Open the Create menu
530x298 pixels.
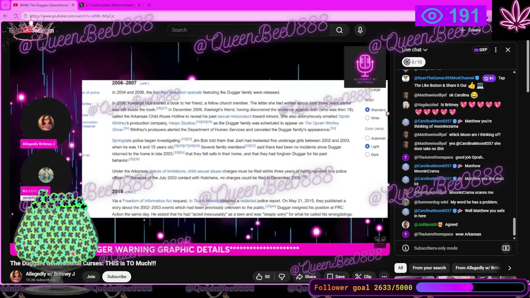click(470, 30)
